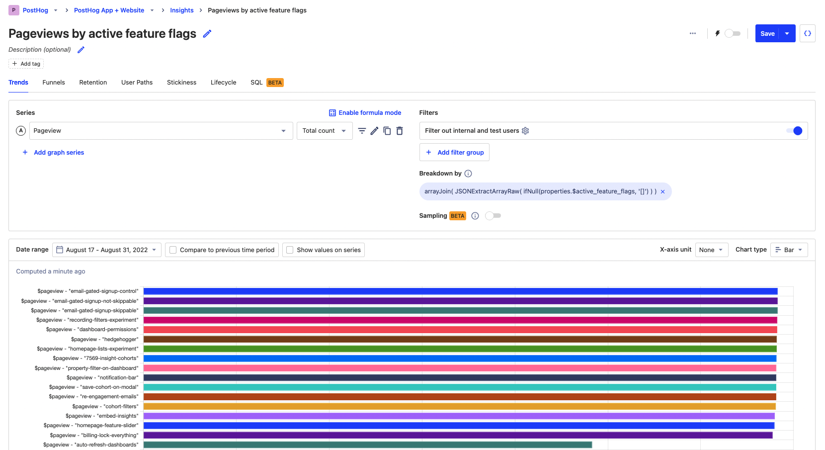Check Compare to previous time period

[x=173, y=250]
